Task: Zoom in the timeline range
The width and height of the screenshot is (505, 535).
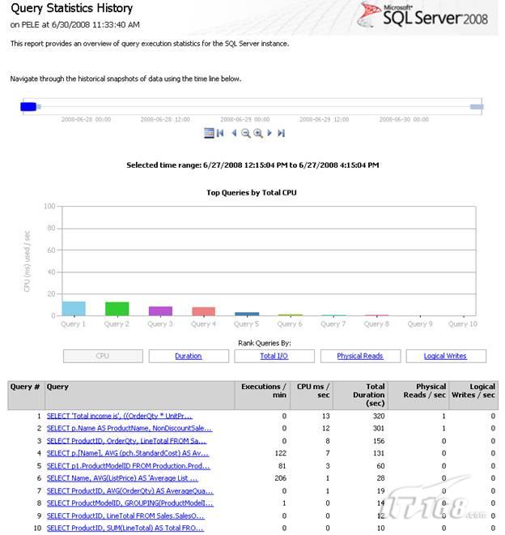Action: tap(258, 133)
